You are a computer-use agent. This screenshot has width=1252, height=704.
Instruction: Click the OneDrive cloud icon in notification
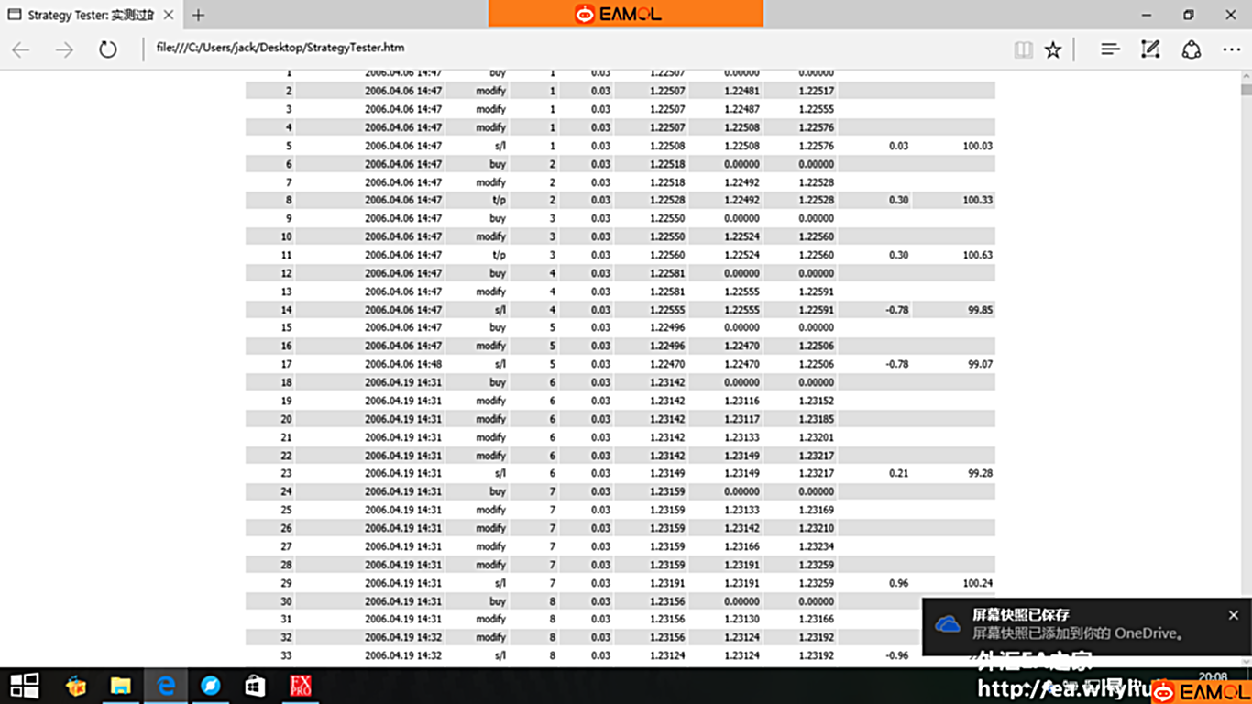point(947,624)
